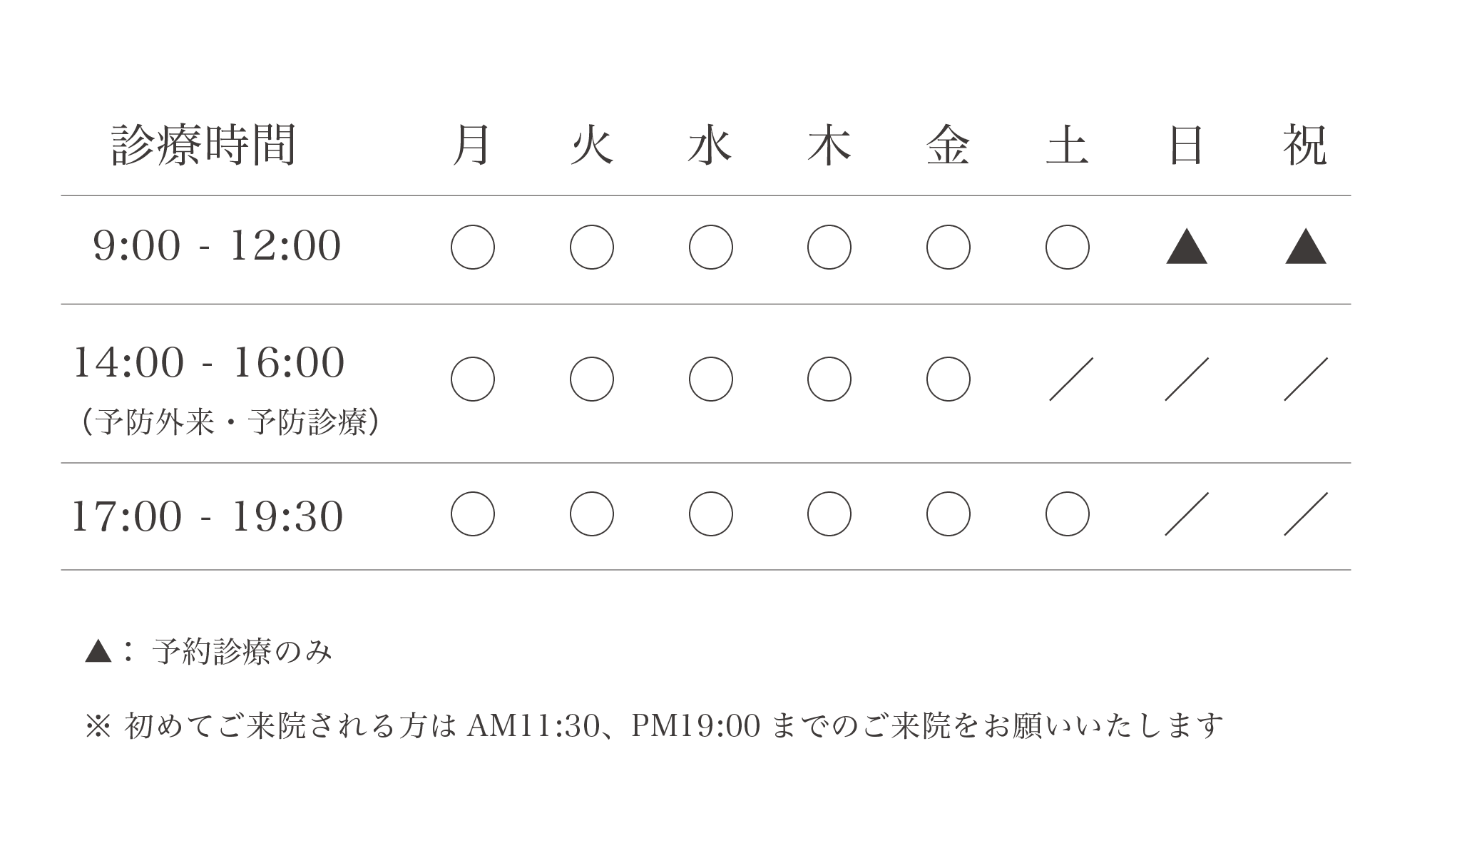Click the holiday (祝) morning black triangle
The image size is (1462, 868).
coord(1306,247)
